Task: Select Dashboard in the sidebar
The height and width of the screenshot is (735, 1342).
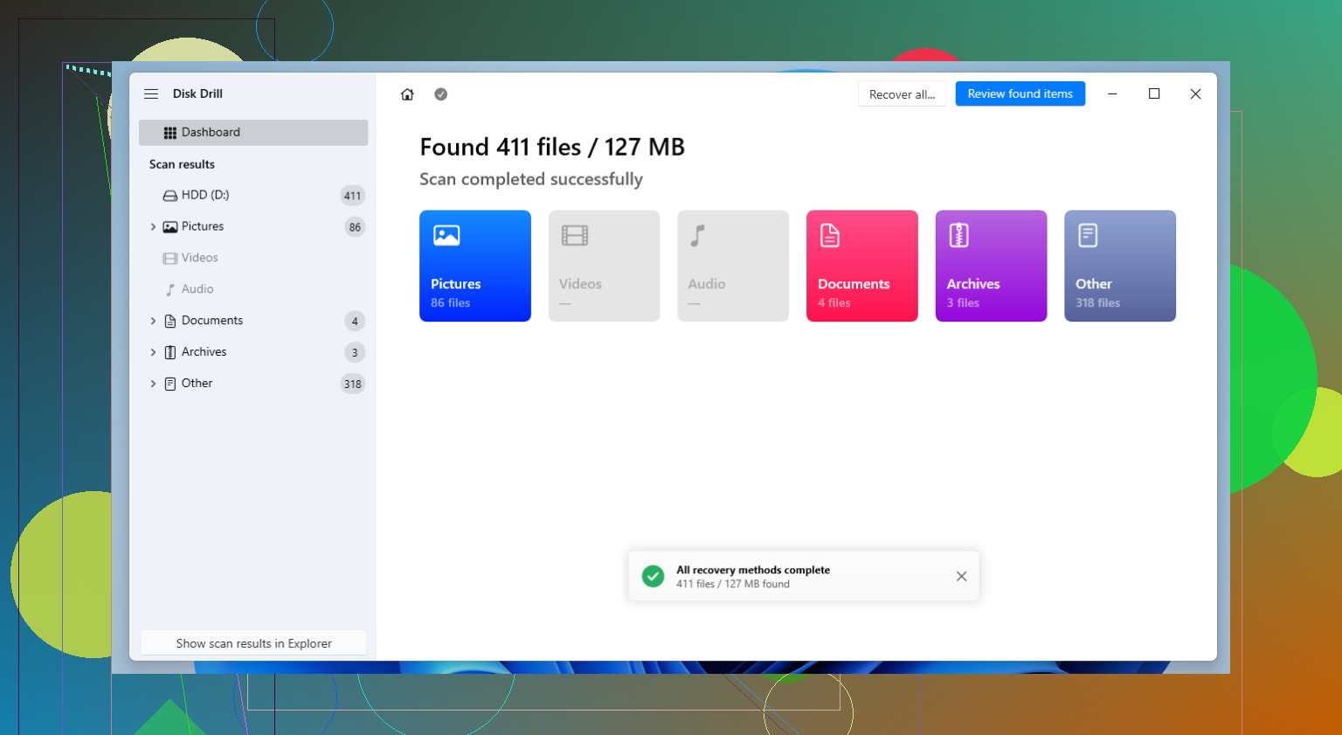Action: coord(253,132)
